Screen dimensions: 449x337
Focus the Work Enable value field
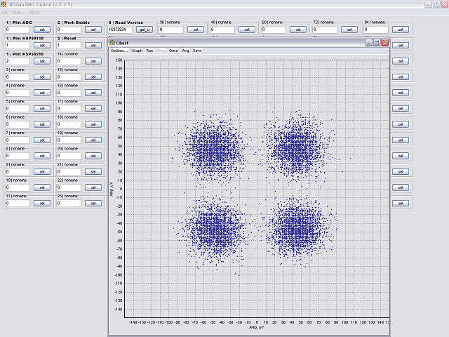[69, 29]
